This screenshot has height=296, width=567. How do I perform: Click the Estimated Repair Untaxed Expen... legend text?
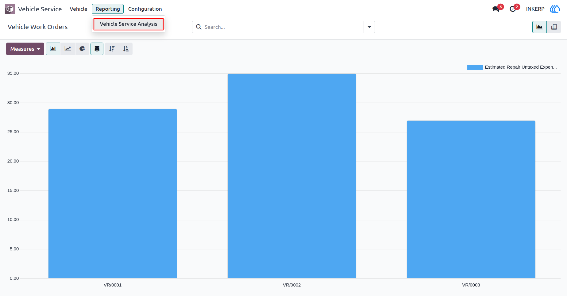[x=521, y=67]
